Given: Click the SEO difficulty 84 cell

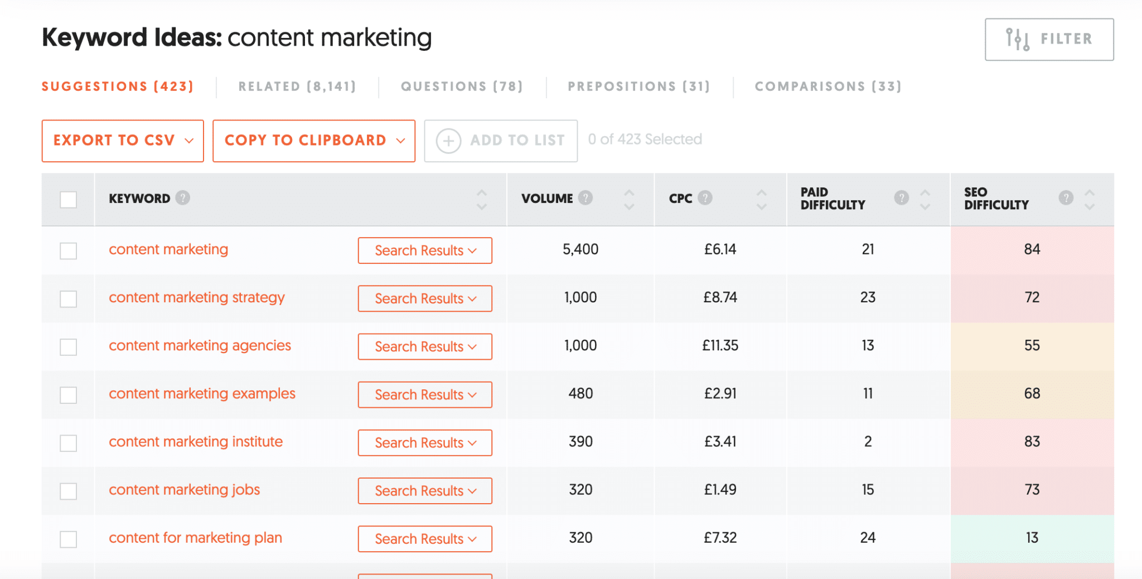Looking at the screenshot, I should point(1032,249).
